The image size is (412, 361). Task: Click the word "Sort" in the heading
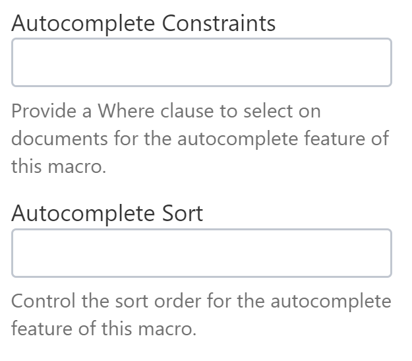click(180, 214)
